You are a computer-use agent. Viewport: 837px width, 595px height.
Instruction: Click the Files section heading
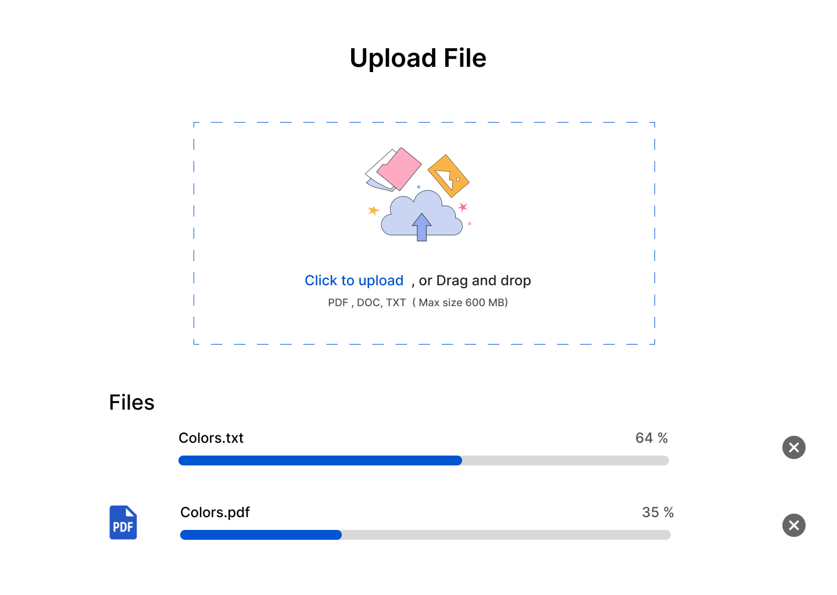(131, 402)
